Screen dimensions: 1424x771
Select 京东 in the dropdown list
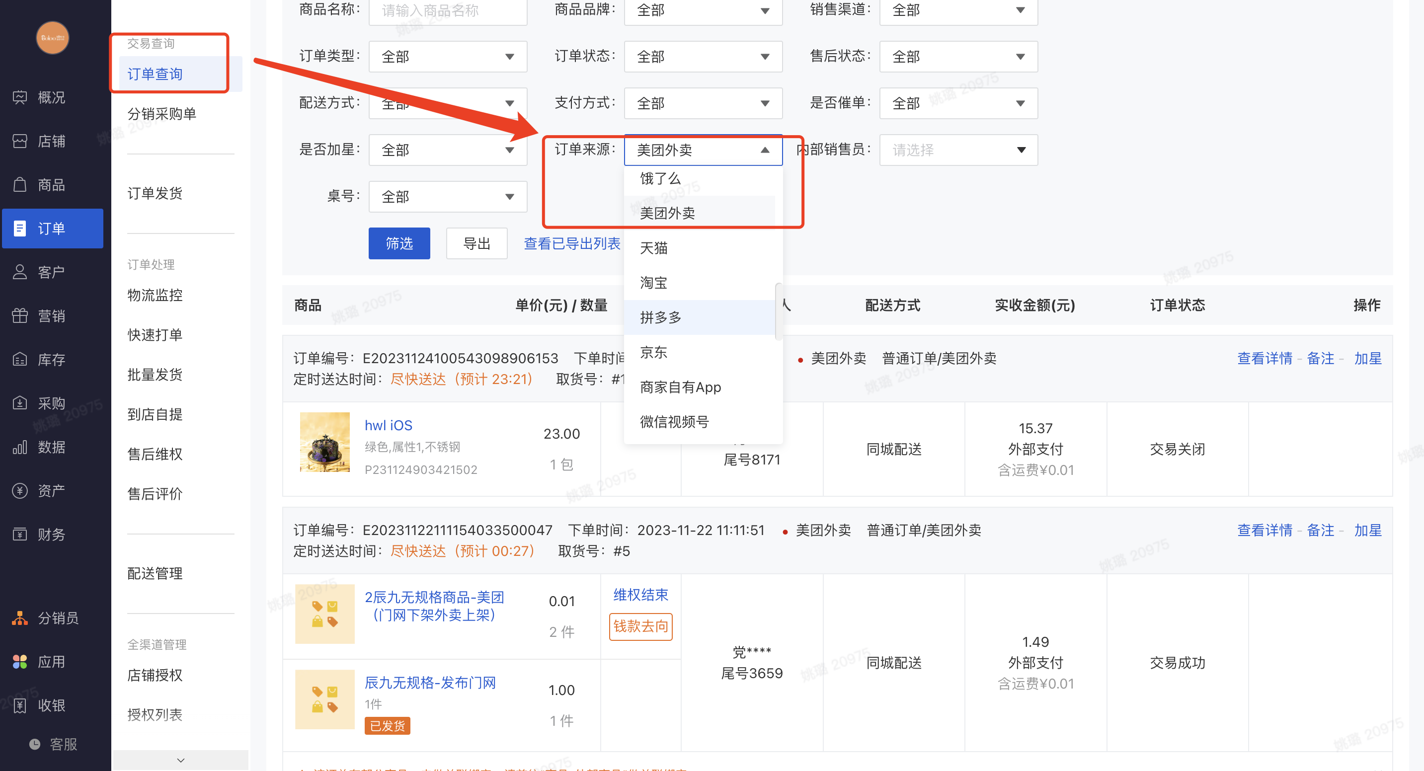pos(653,352)
